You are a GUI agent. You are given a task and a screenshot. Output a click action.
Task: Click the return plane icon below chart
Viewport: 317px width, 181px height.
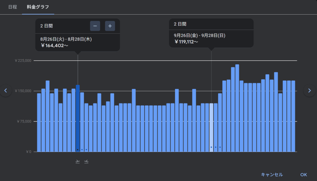point(86,162)
